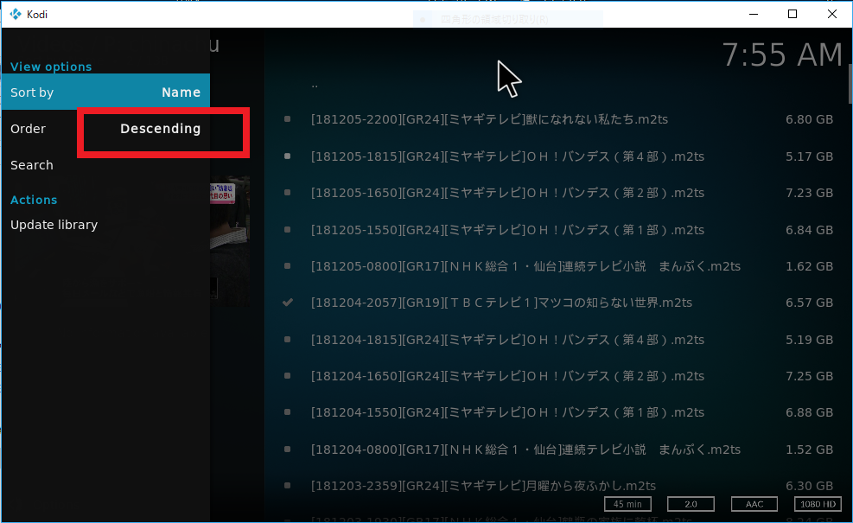Select Search in the sidebar menu
This screenshot has height=523, width=853.
[32, 165]
